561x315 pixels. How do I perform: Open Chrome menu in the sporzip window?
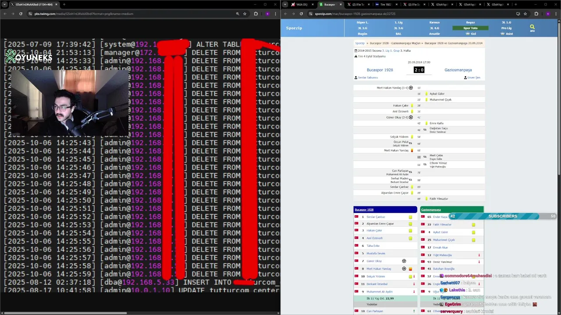pyautogui.click(x=556, y=14)
